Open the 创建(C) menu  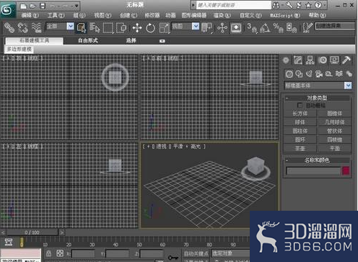tap(128, 15)
